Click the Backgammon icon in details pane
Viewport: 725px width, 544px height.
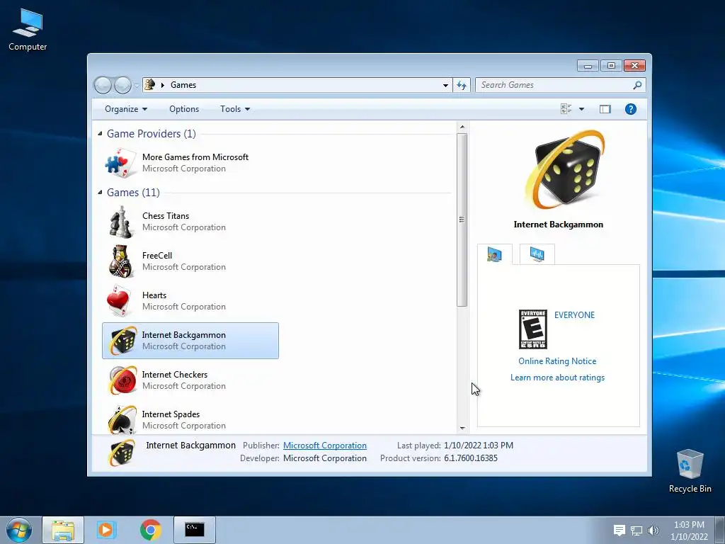[122, 452]
